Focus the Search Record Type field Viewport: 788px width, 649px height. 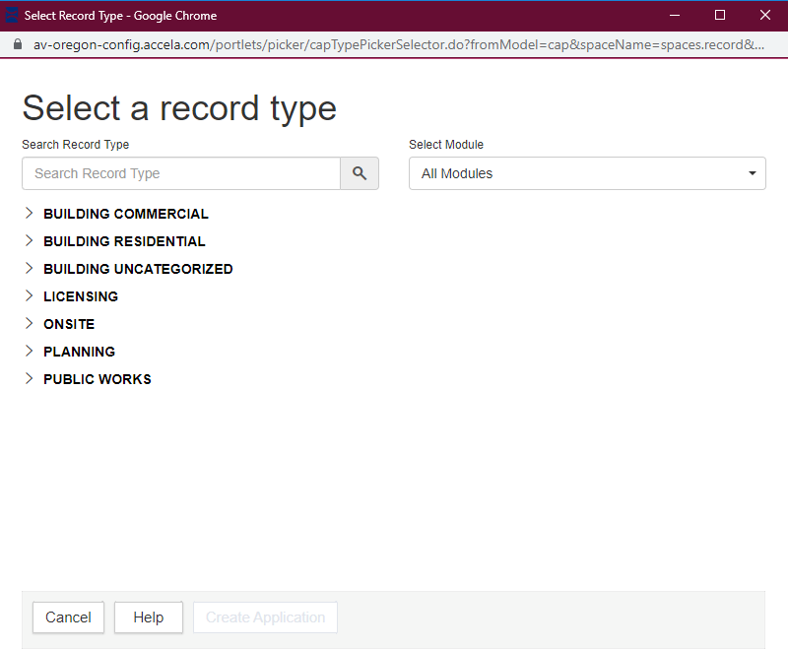(181, 173)
